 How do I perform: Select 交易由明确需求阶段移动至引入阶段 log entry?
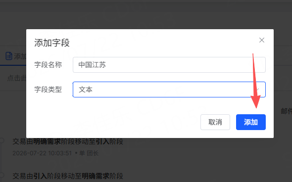pos(68,141)
